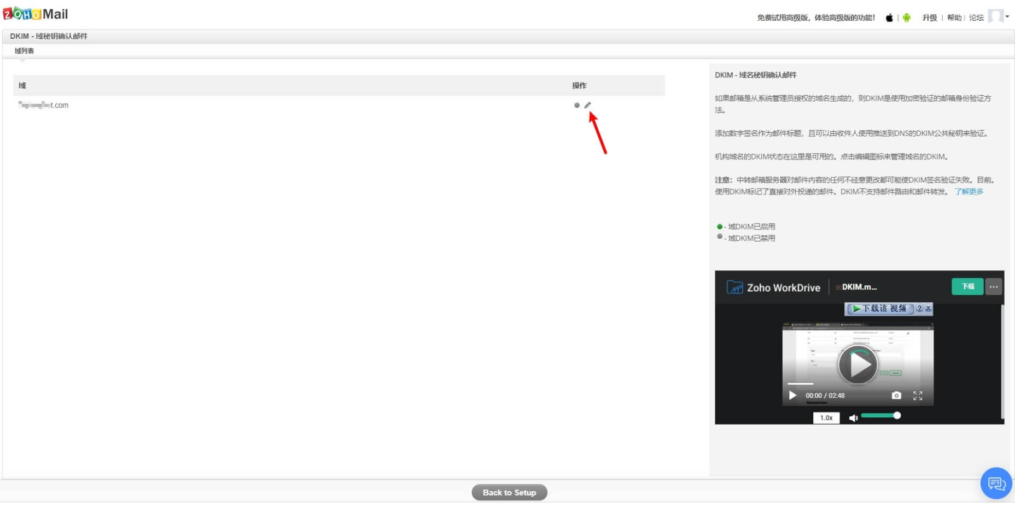Click the 域 column header
The image size is (1015, 507).
pos(22,85)
